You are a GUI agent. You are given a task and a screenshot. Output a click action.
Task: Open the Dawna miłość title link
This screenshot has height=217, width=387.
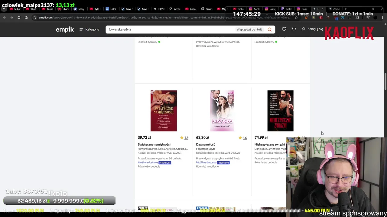click(x=206, y=144)
